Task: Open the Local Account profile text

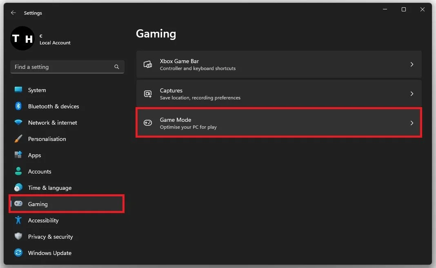Action: [55, 43]
